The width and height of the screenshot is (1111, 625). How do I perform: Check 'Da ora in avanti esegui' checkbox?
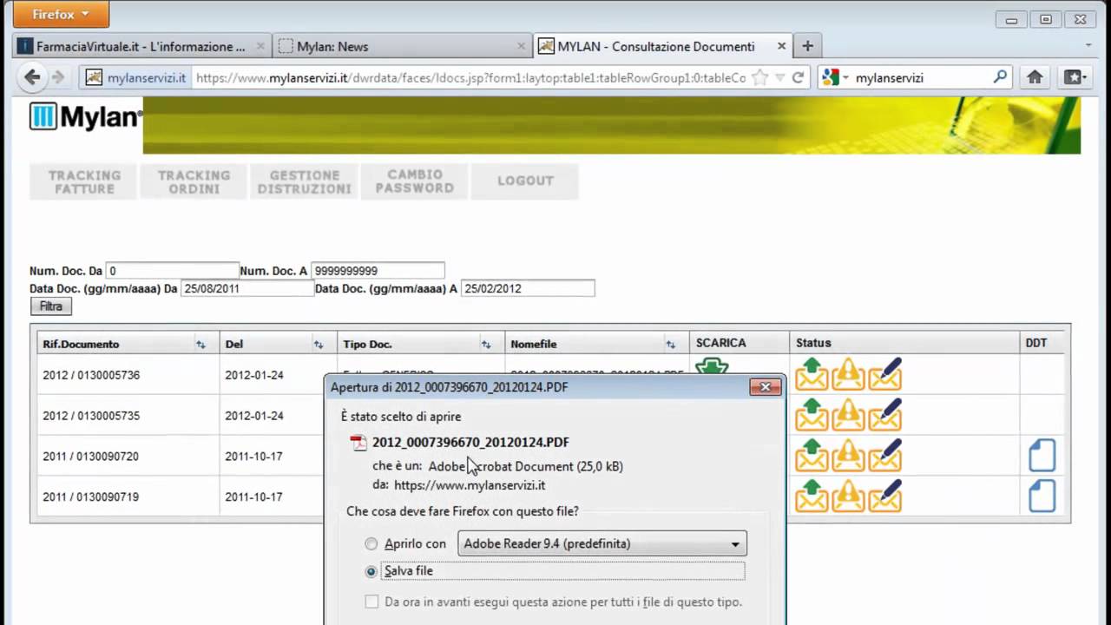click(x=371, y=602)
